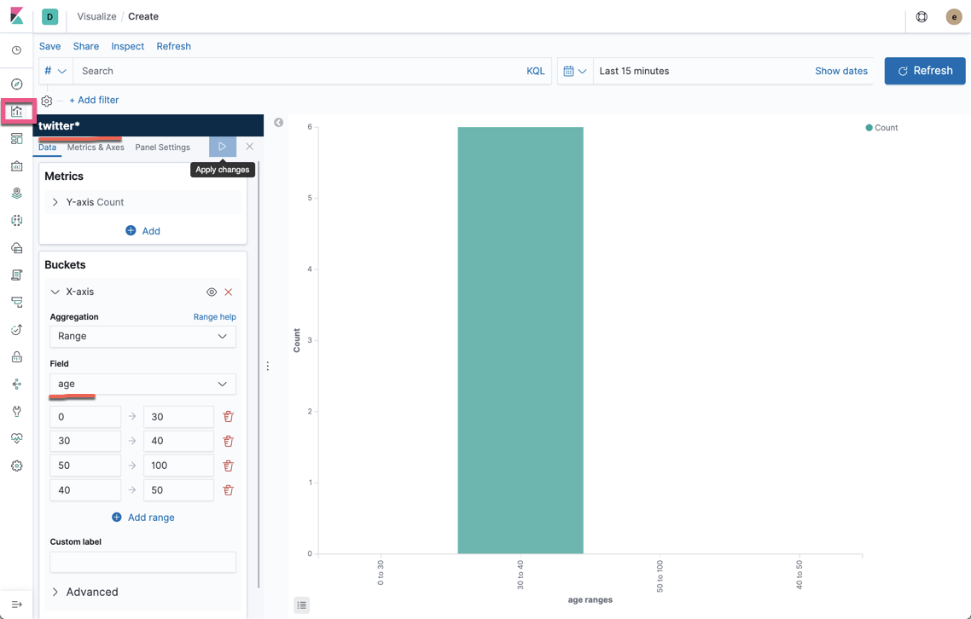Screen dimensions: 971x619
Task: Open APM icon in sidebar
Action: pyautogui.click(x=17, y=302)
